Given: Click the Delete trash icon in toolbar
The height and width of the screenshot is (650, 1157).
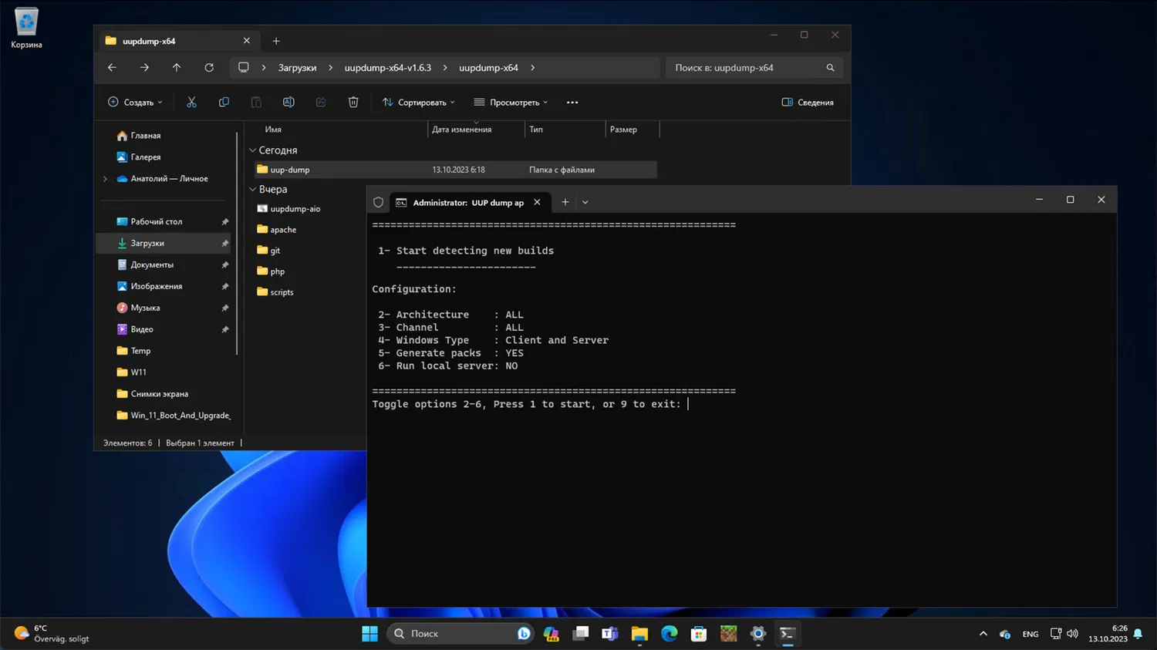Looking at the screenshot, I should [x=353, y=102].
